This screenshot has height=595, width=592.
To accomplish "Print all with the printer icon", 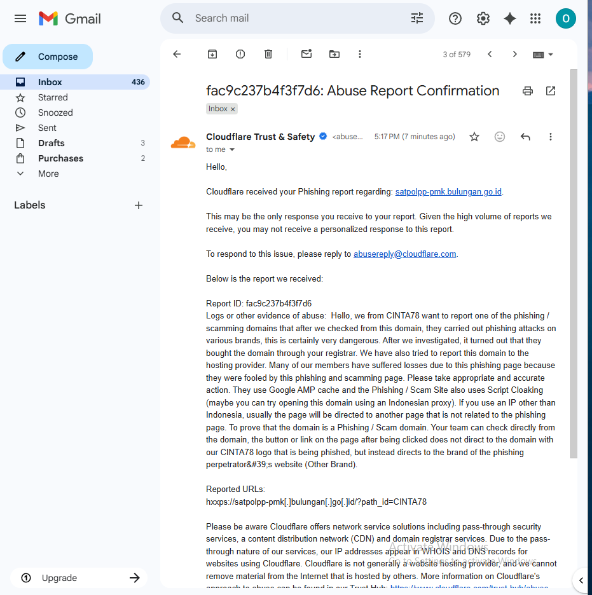I will point(528,91).
